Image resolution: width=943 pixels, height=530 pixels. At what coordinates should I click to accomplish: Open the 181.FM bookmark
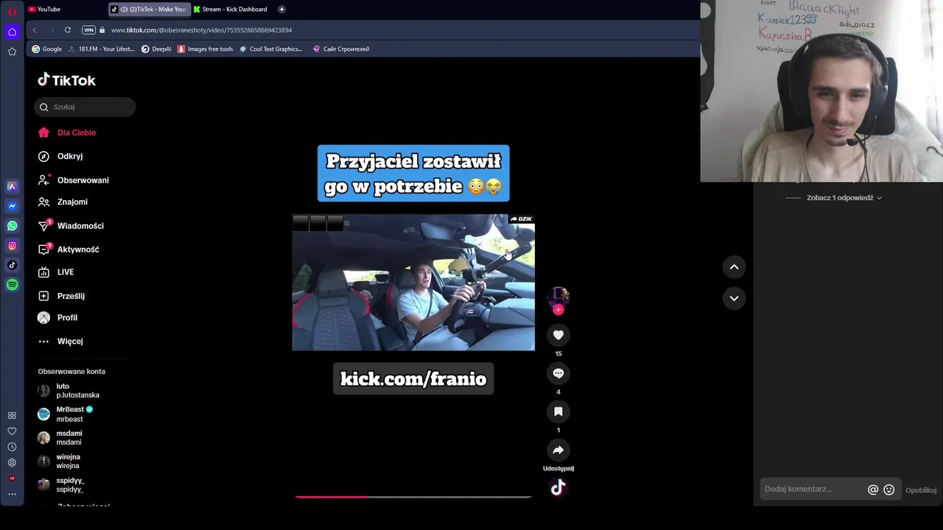coord(101,49)
